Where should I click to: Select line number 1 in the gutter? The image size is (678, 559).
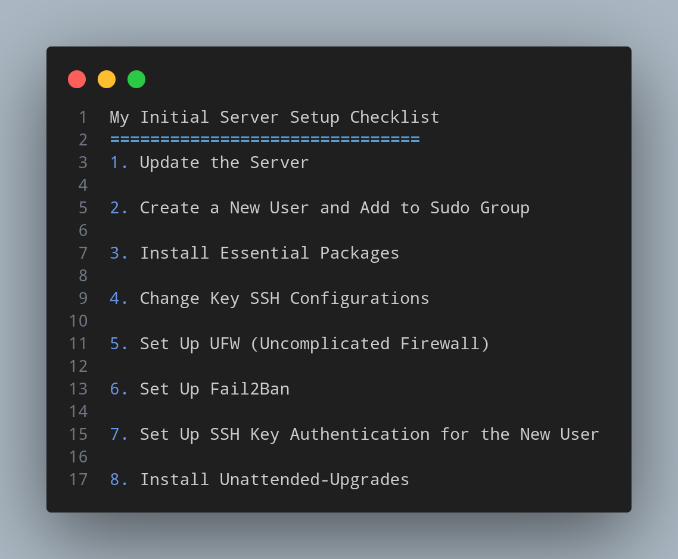[83, 117]
